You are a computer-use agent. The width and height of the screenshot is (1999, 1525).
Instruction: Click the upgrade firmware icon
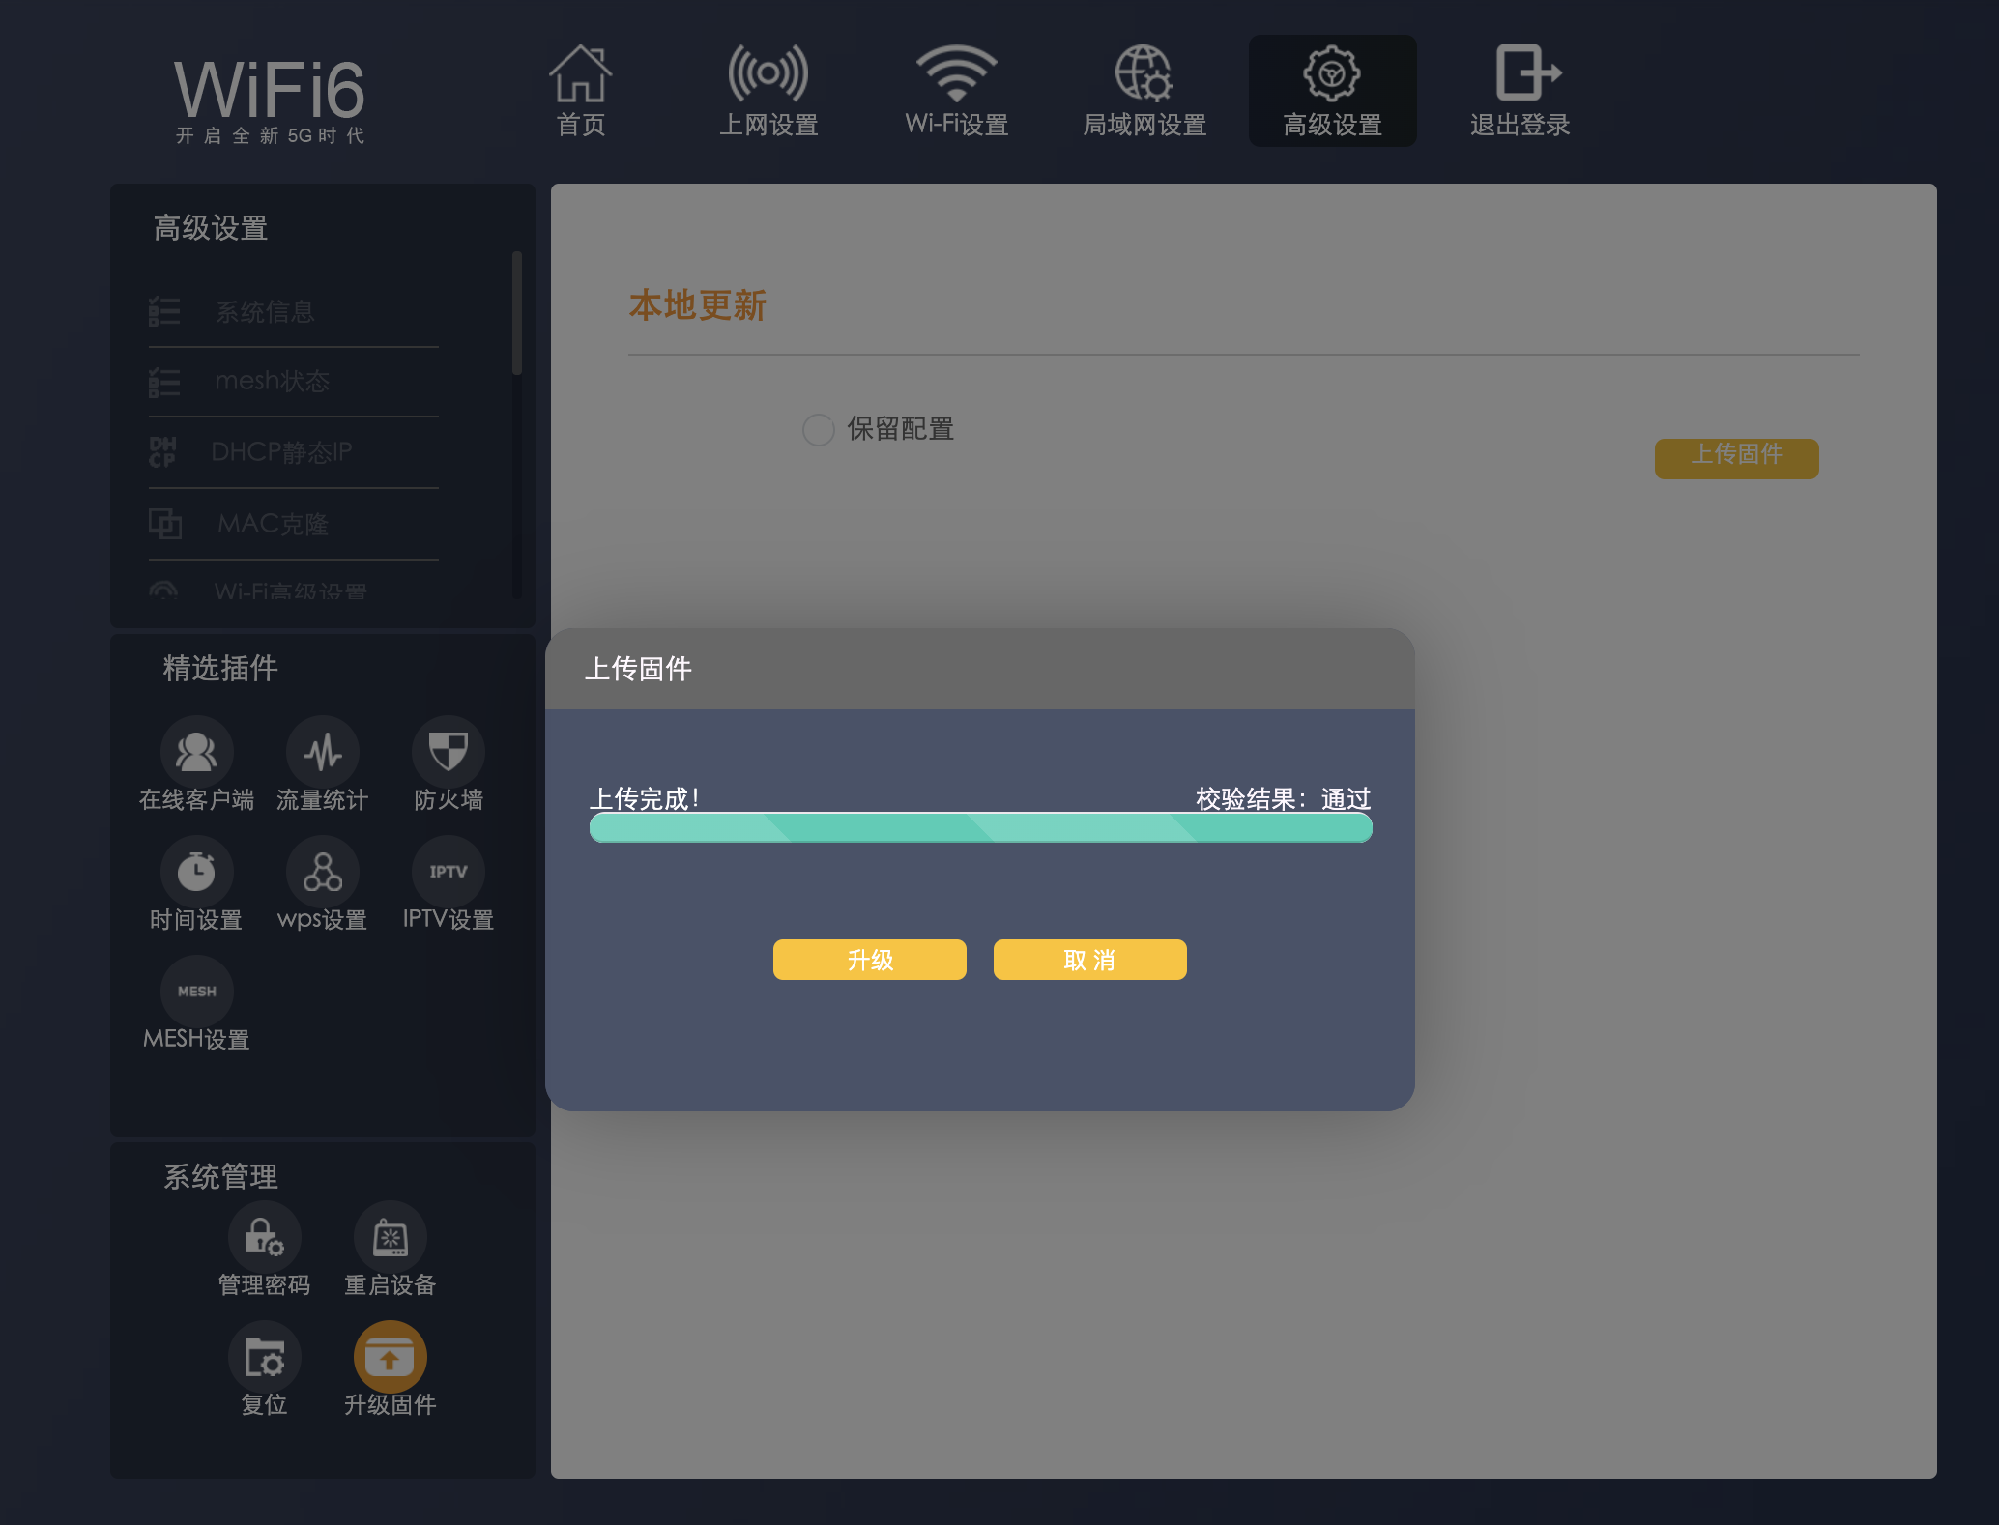pyautogui.click(x=390, y=1357)
